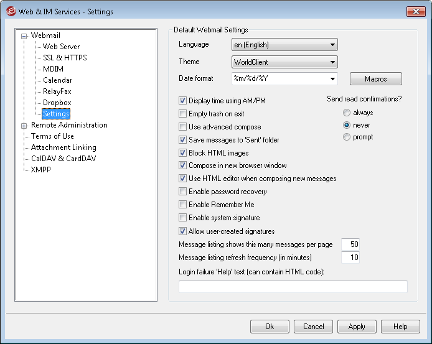Select 'always' for read confirmations
Viewport: 432px width, 344px height.
[347, 113]
